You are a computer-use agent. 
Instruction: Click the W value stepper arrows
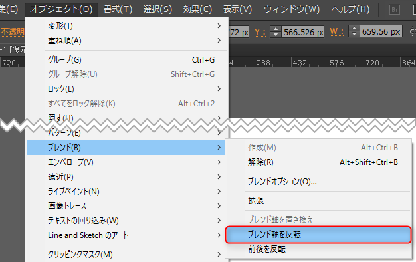point(354,31)
